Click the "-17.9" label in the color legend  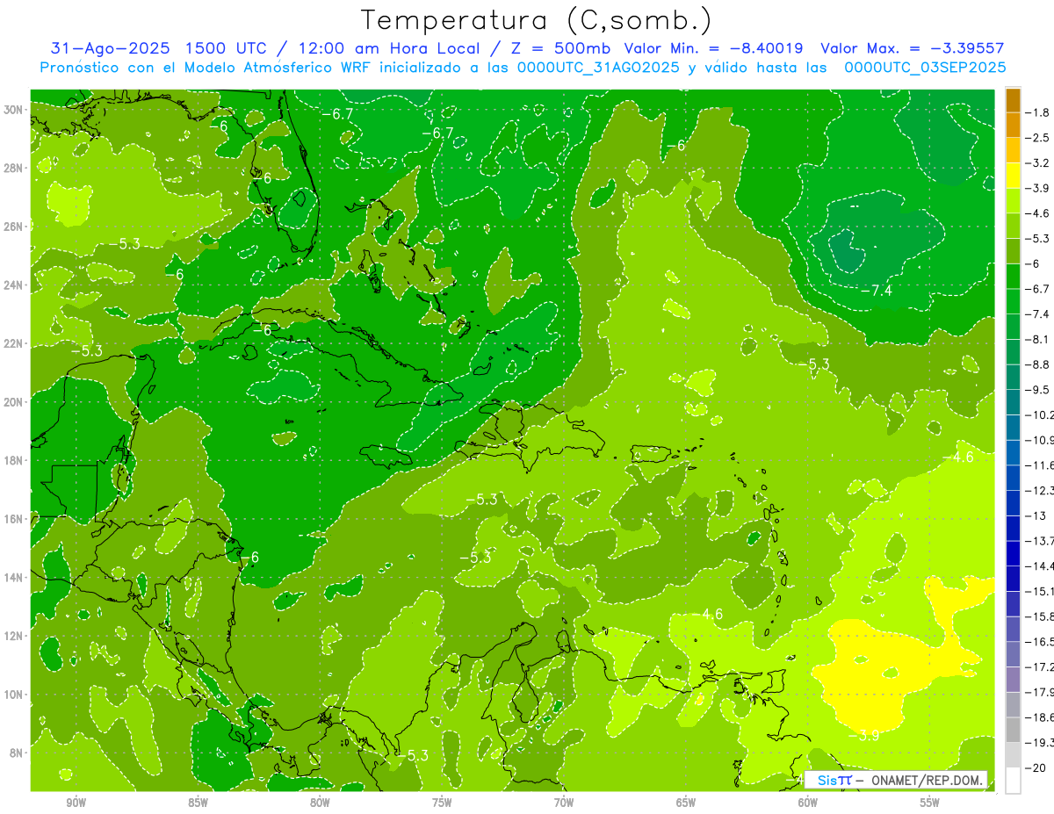tap(1040, 693)
